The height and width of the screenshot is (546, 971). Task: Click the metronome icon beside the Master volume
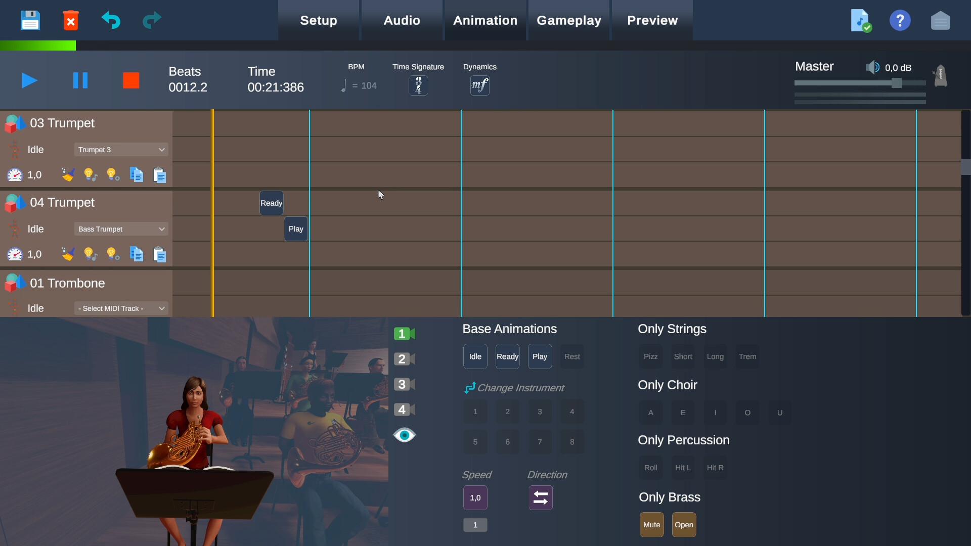[940, 76]
